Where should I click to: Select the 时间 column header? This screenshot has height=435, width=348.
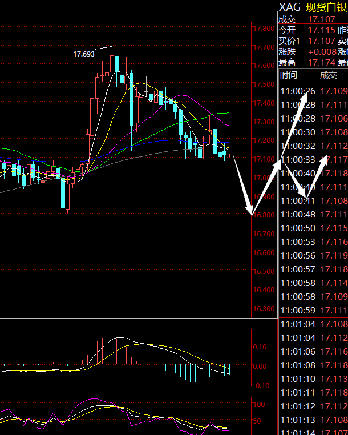(289, 75)
